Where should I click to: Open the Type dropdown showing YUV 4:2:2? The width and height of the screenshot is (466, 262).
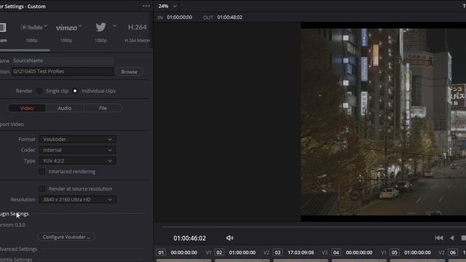point(77,161)
